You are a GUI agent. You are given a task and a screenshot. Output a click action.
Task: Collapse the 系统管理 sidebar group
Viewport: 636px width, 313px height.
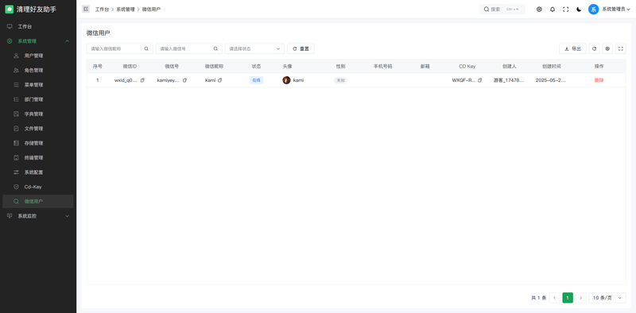pos(38,41)
